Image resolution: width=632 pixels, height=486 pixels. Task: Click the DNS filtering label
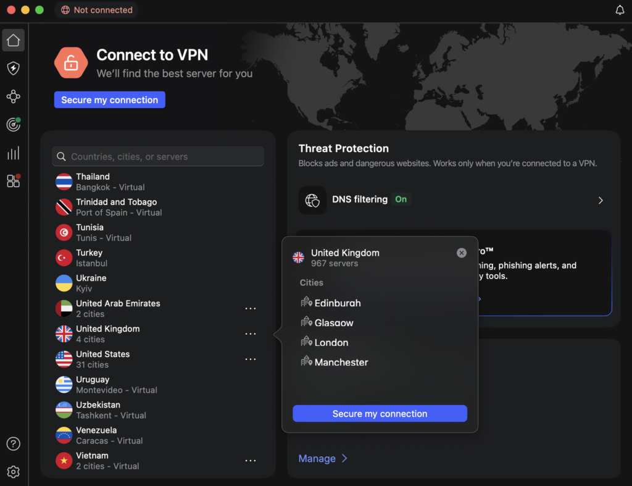(x=360, y=199)
